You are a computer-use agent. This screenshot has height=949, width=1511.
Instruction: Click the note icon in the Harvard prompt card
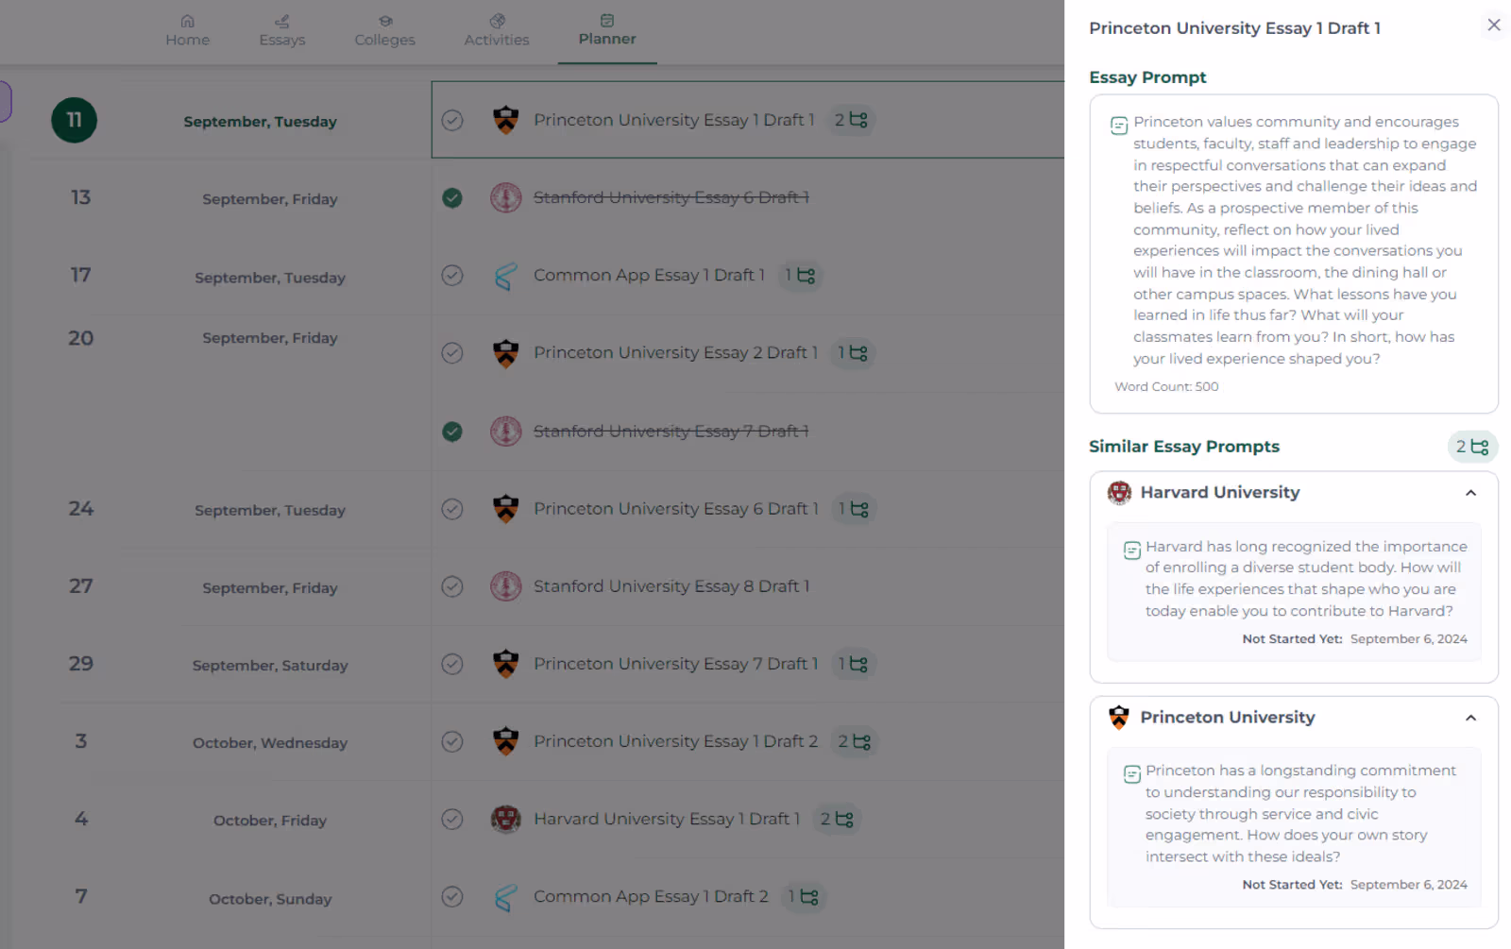pos(1131,551)
